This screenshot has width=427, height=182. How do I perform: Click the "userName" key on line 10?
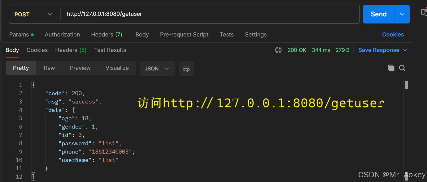coord(75,160)
